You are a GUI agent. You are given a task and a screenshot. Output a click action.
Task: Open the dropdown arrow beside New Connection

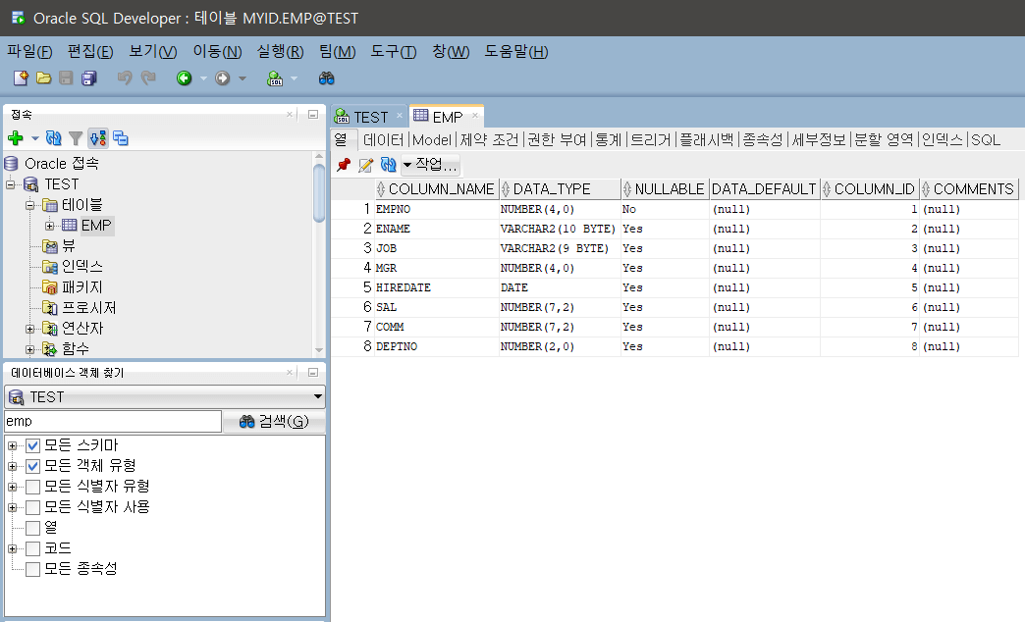(35, 138)
